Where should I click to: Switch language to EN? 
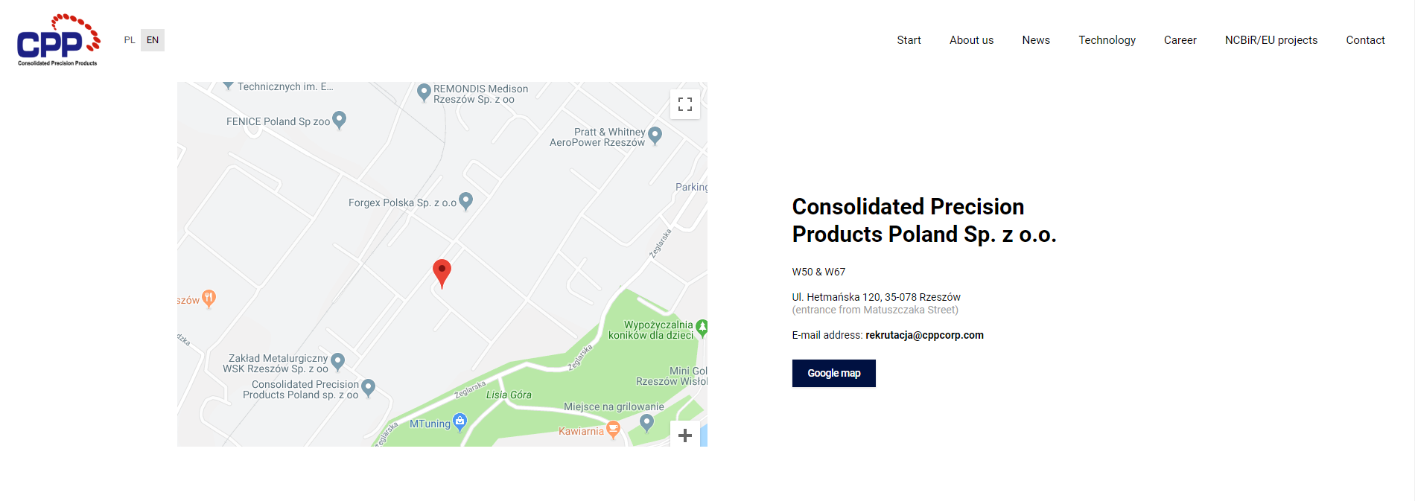tap(153, 40)
